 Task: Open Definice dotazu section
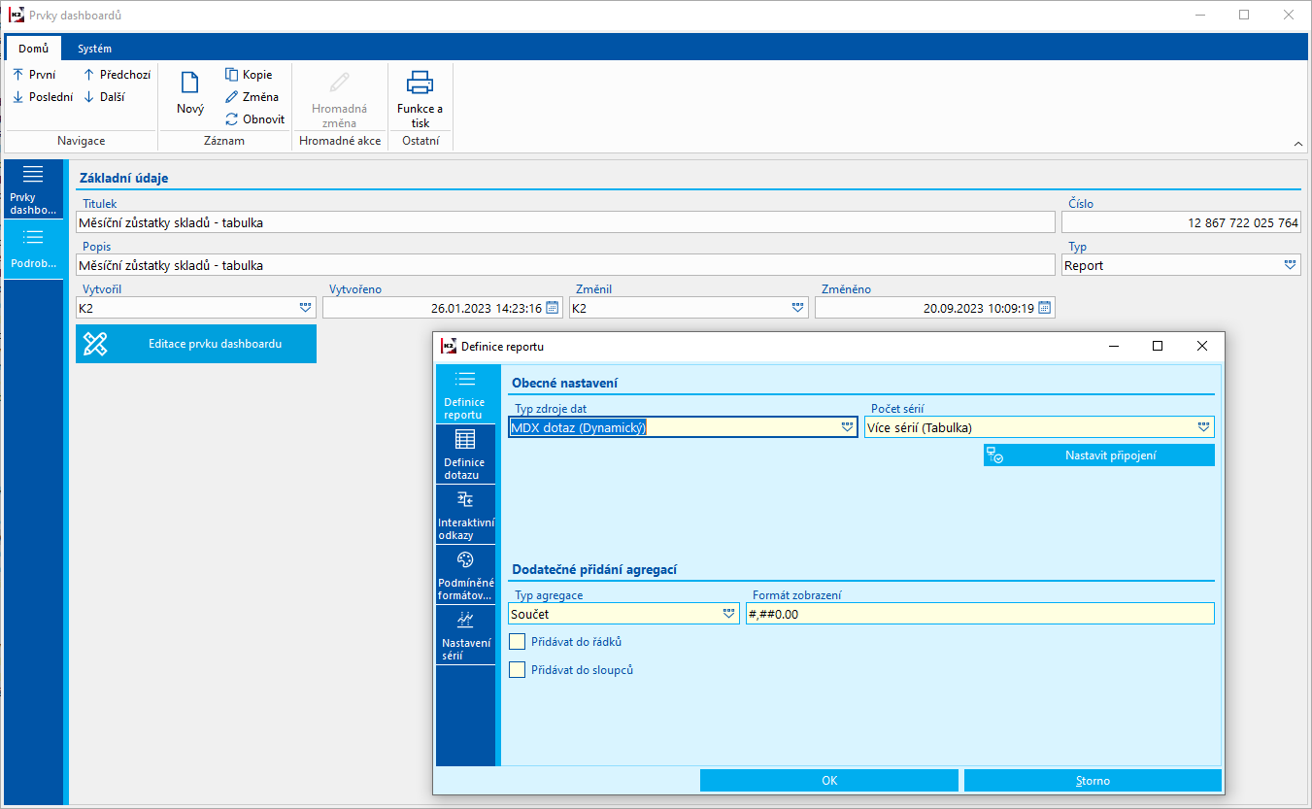click(x=464, y=455)
